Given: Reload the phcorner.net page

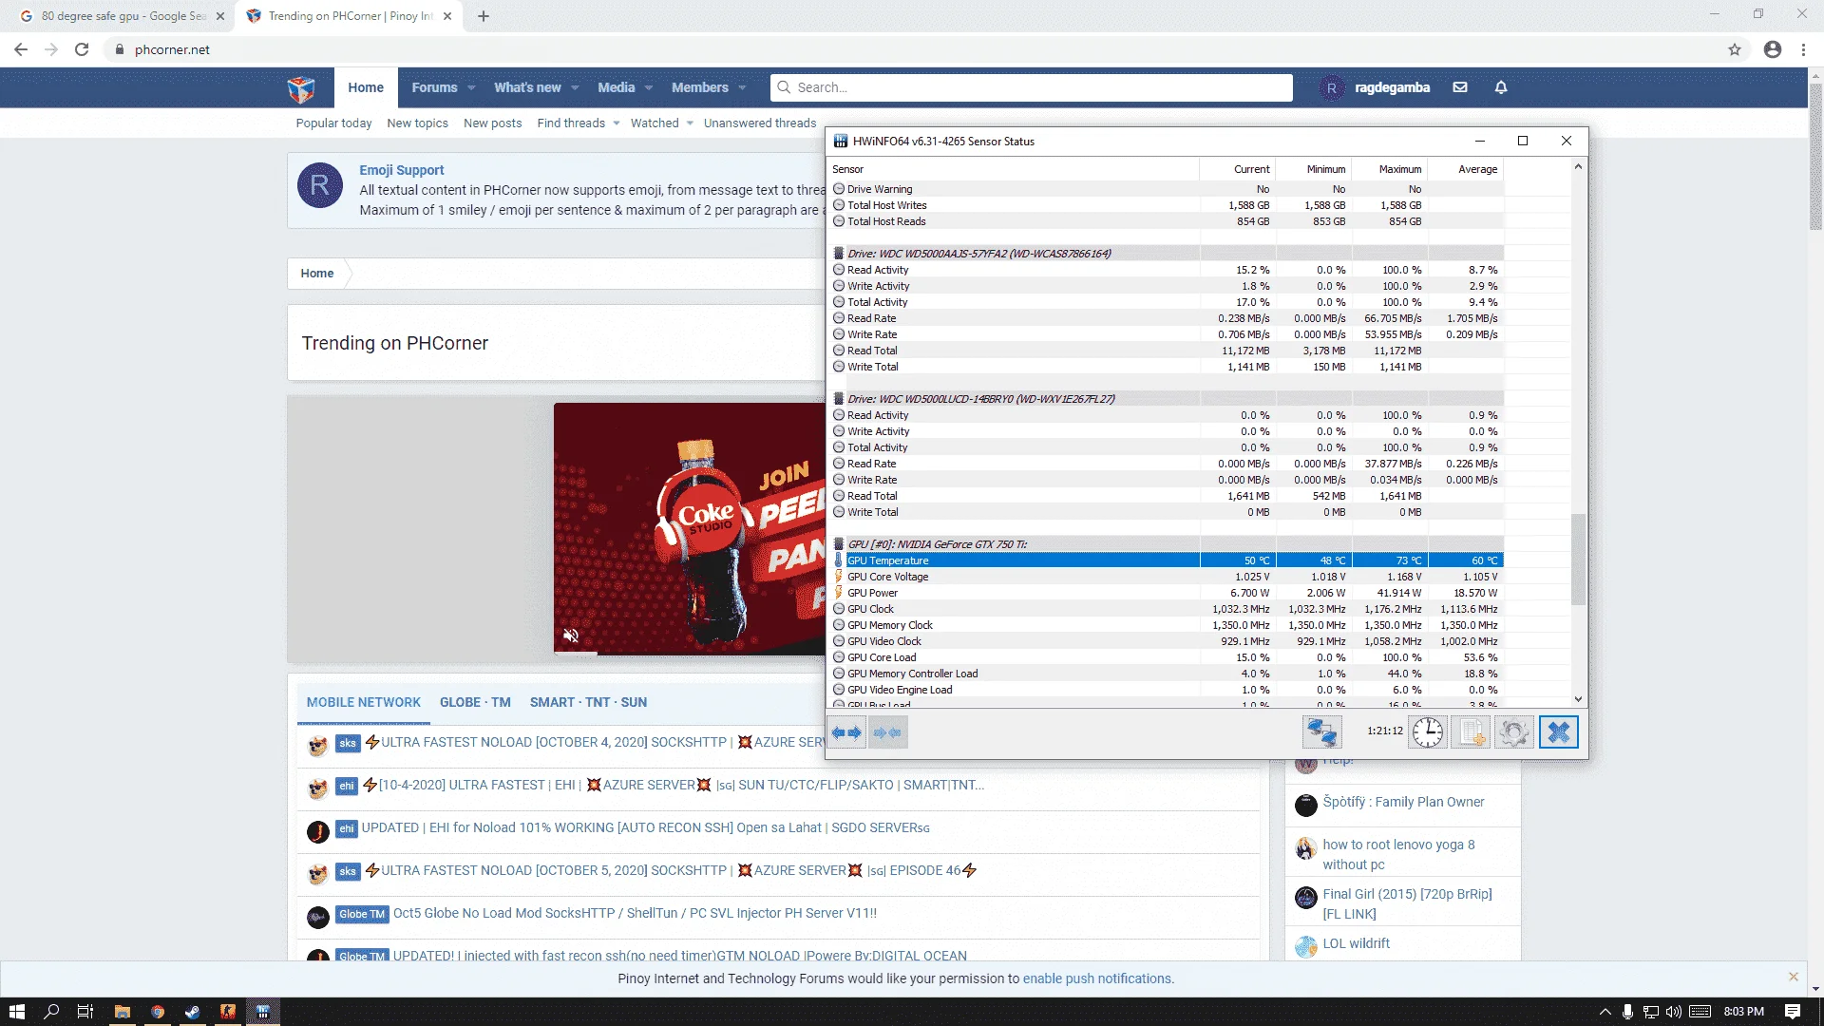Looking at the screenshot, I should [x=82, y=49].
